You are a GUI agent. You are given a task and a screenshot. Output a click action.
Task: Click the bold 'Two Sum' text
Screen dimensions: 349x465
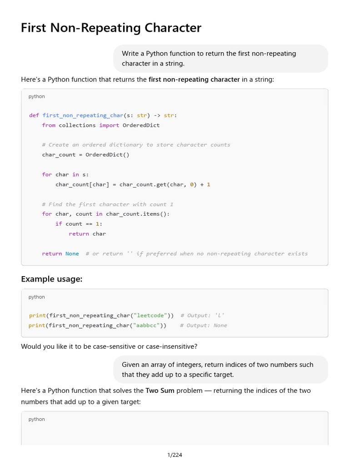pyautogui.click(x=160, y=391)
